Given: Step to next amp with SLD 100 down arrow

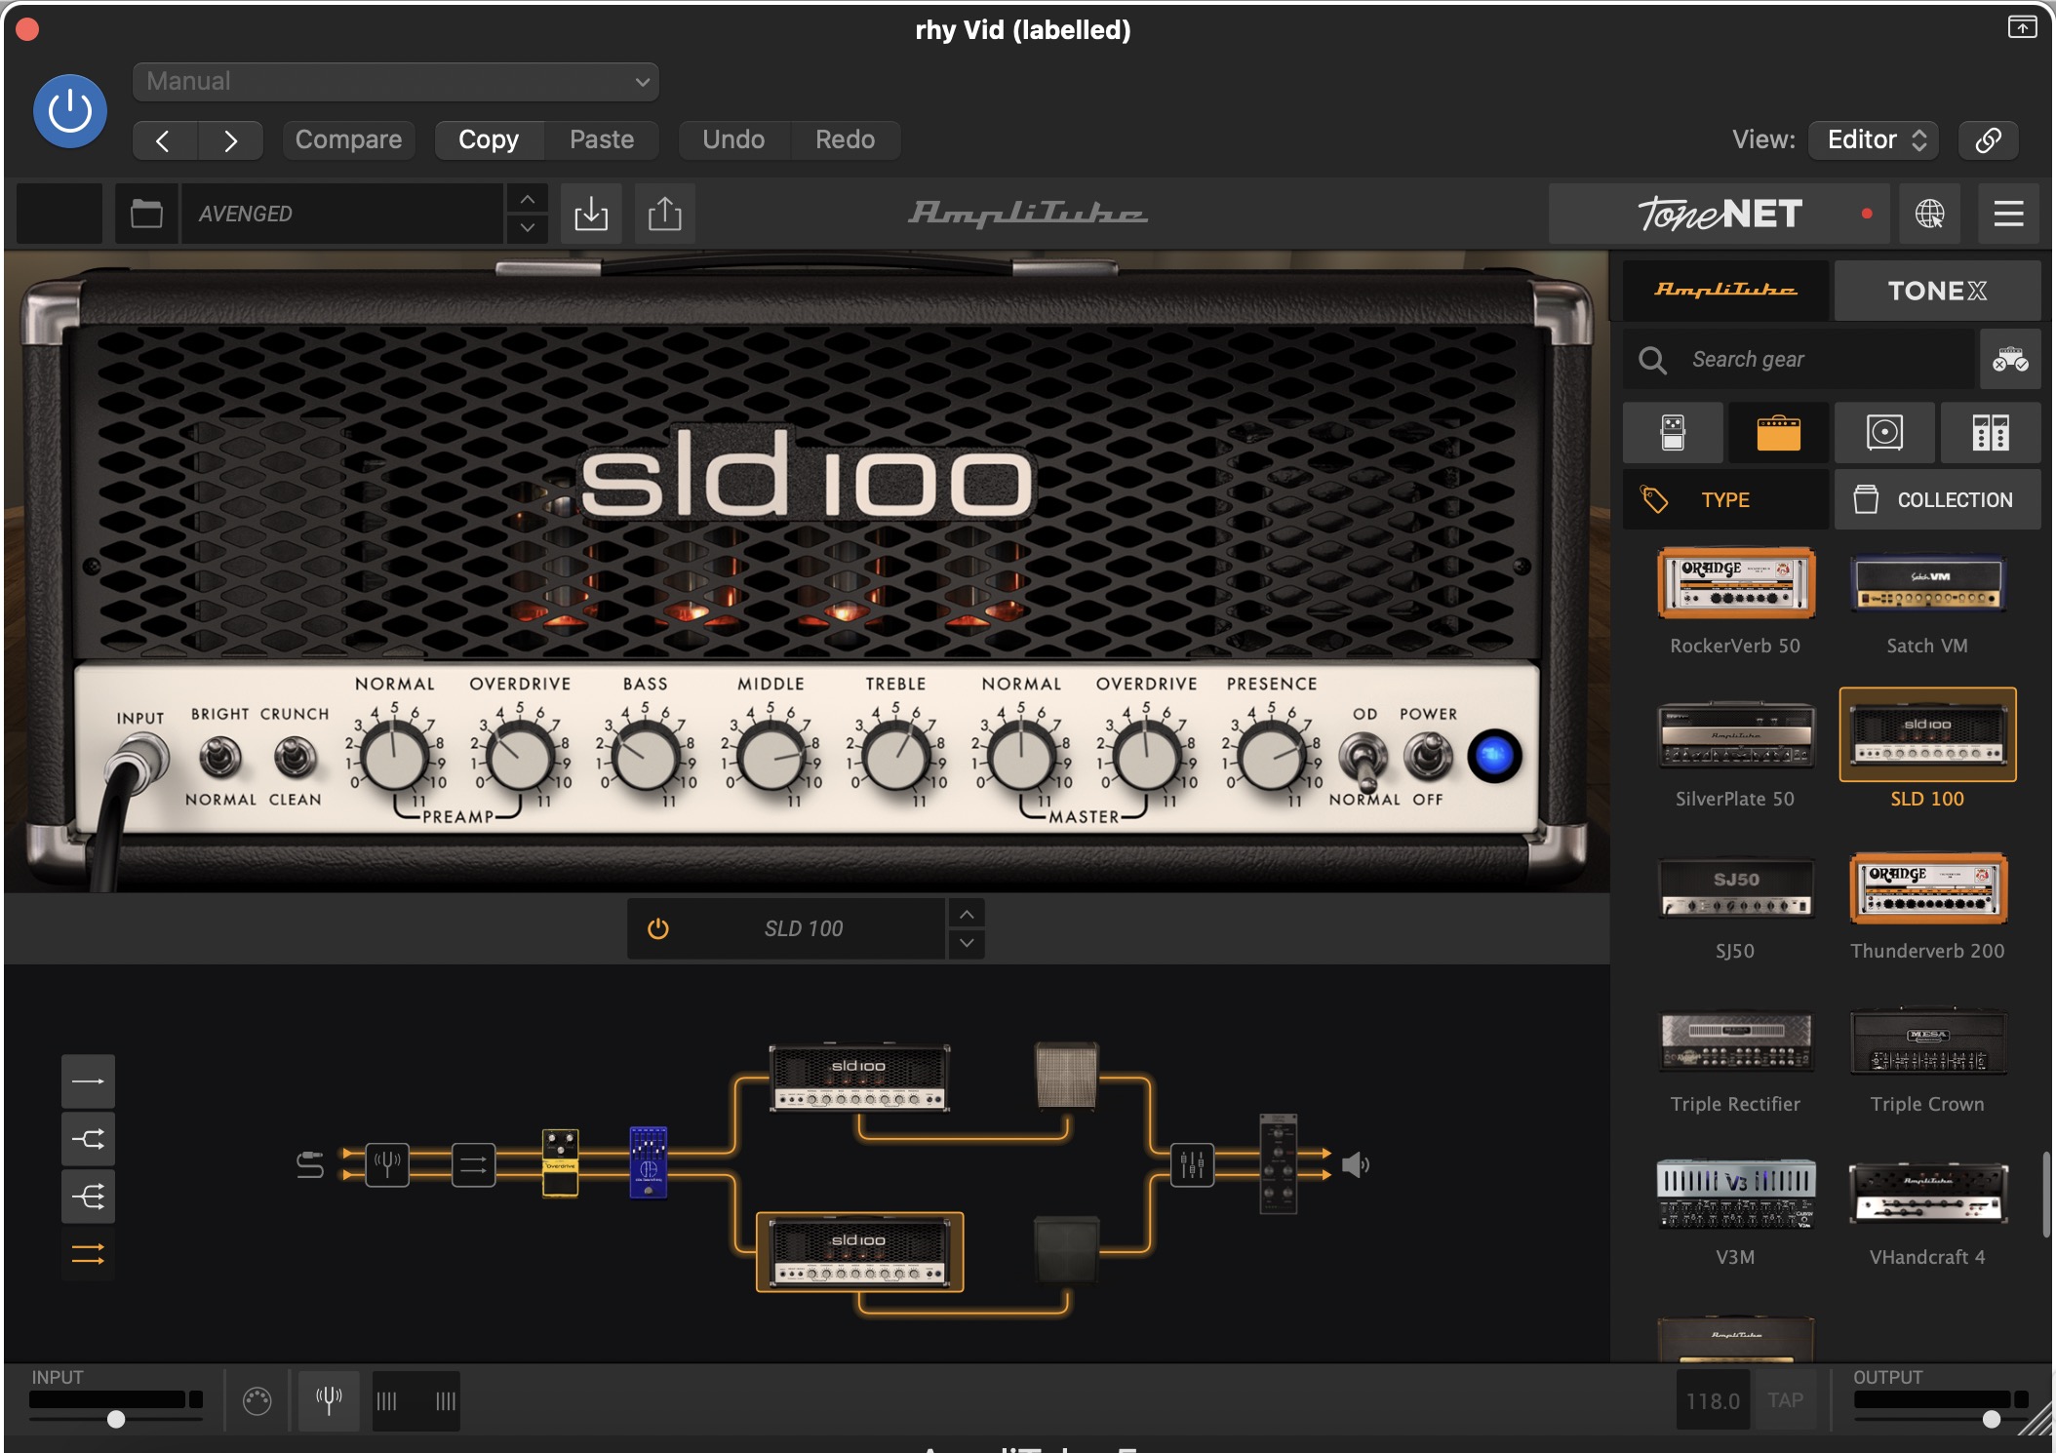Looking at the screenshot, I should coord(966,943).
